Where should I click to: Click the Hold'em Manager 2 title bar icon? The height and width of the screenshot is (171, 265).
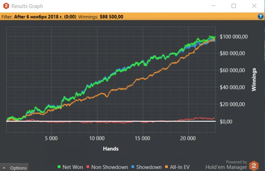[6, 6]
